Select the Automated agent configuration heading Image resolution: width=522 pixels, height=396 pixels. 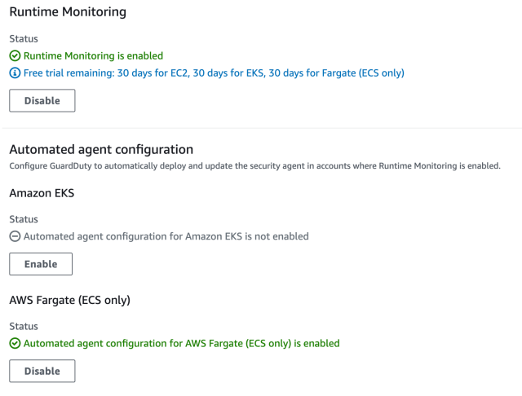click(x=101, y=149)
